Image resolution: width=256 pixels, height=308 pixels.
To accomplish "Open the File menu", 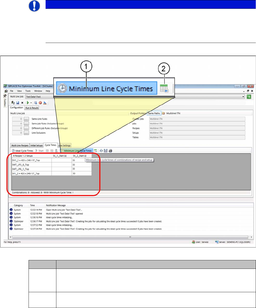I will [12, 91].
